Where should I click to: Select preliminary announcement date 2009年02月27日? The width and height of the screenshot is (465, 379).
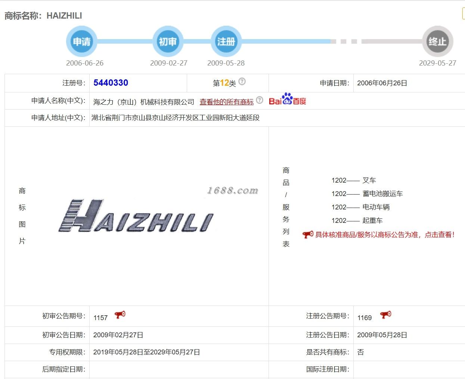[x=118, y=335]
